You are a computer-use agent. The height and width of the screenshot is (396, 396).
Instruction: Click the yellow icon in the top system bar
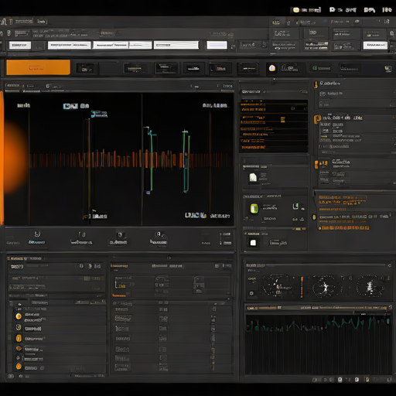[296, 10]
